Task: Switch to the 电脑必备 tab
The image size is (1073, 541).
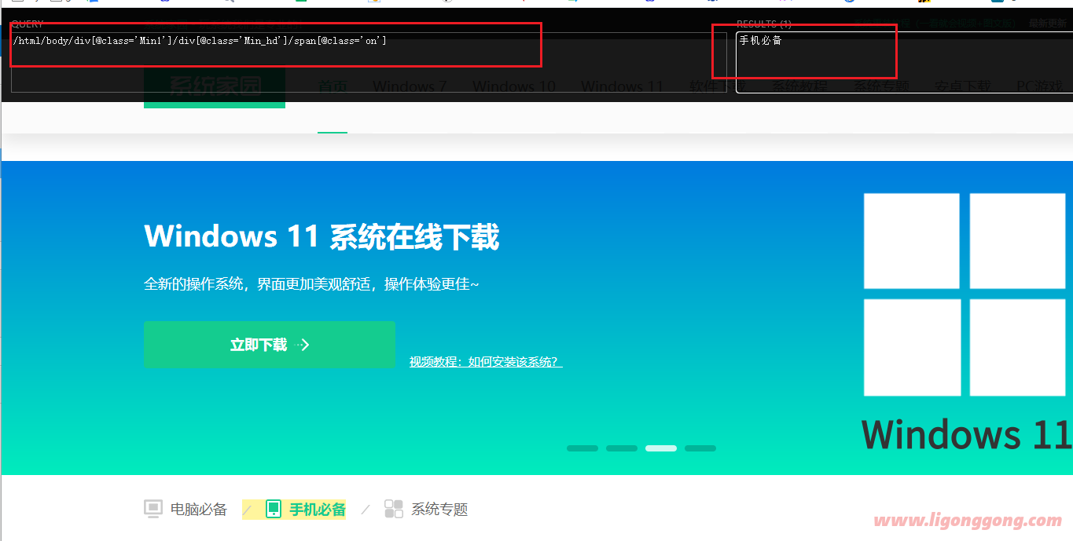Action: coord(198,510)
